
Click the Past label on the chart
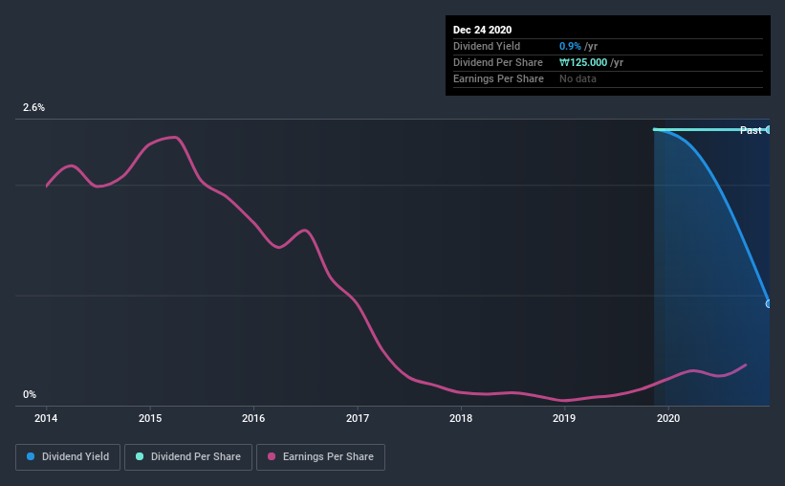pos(751,130)
